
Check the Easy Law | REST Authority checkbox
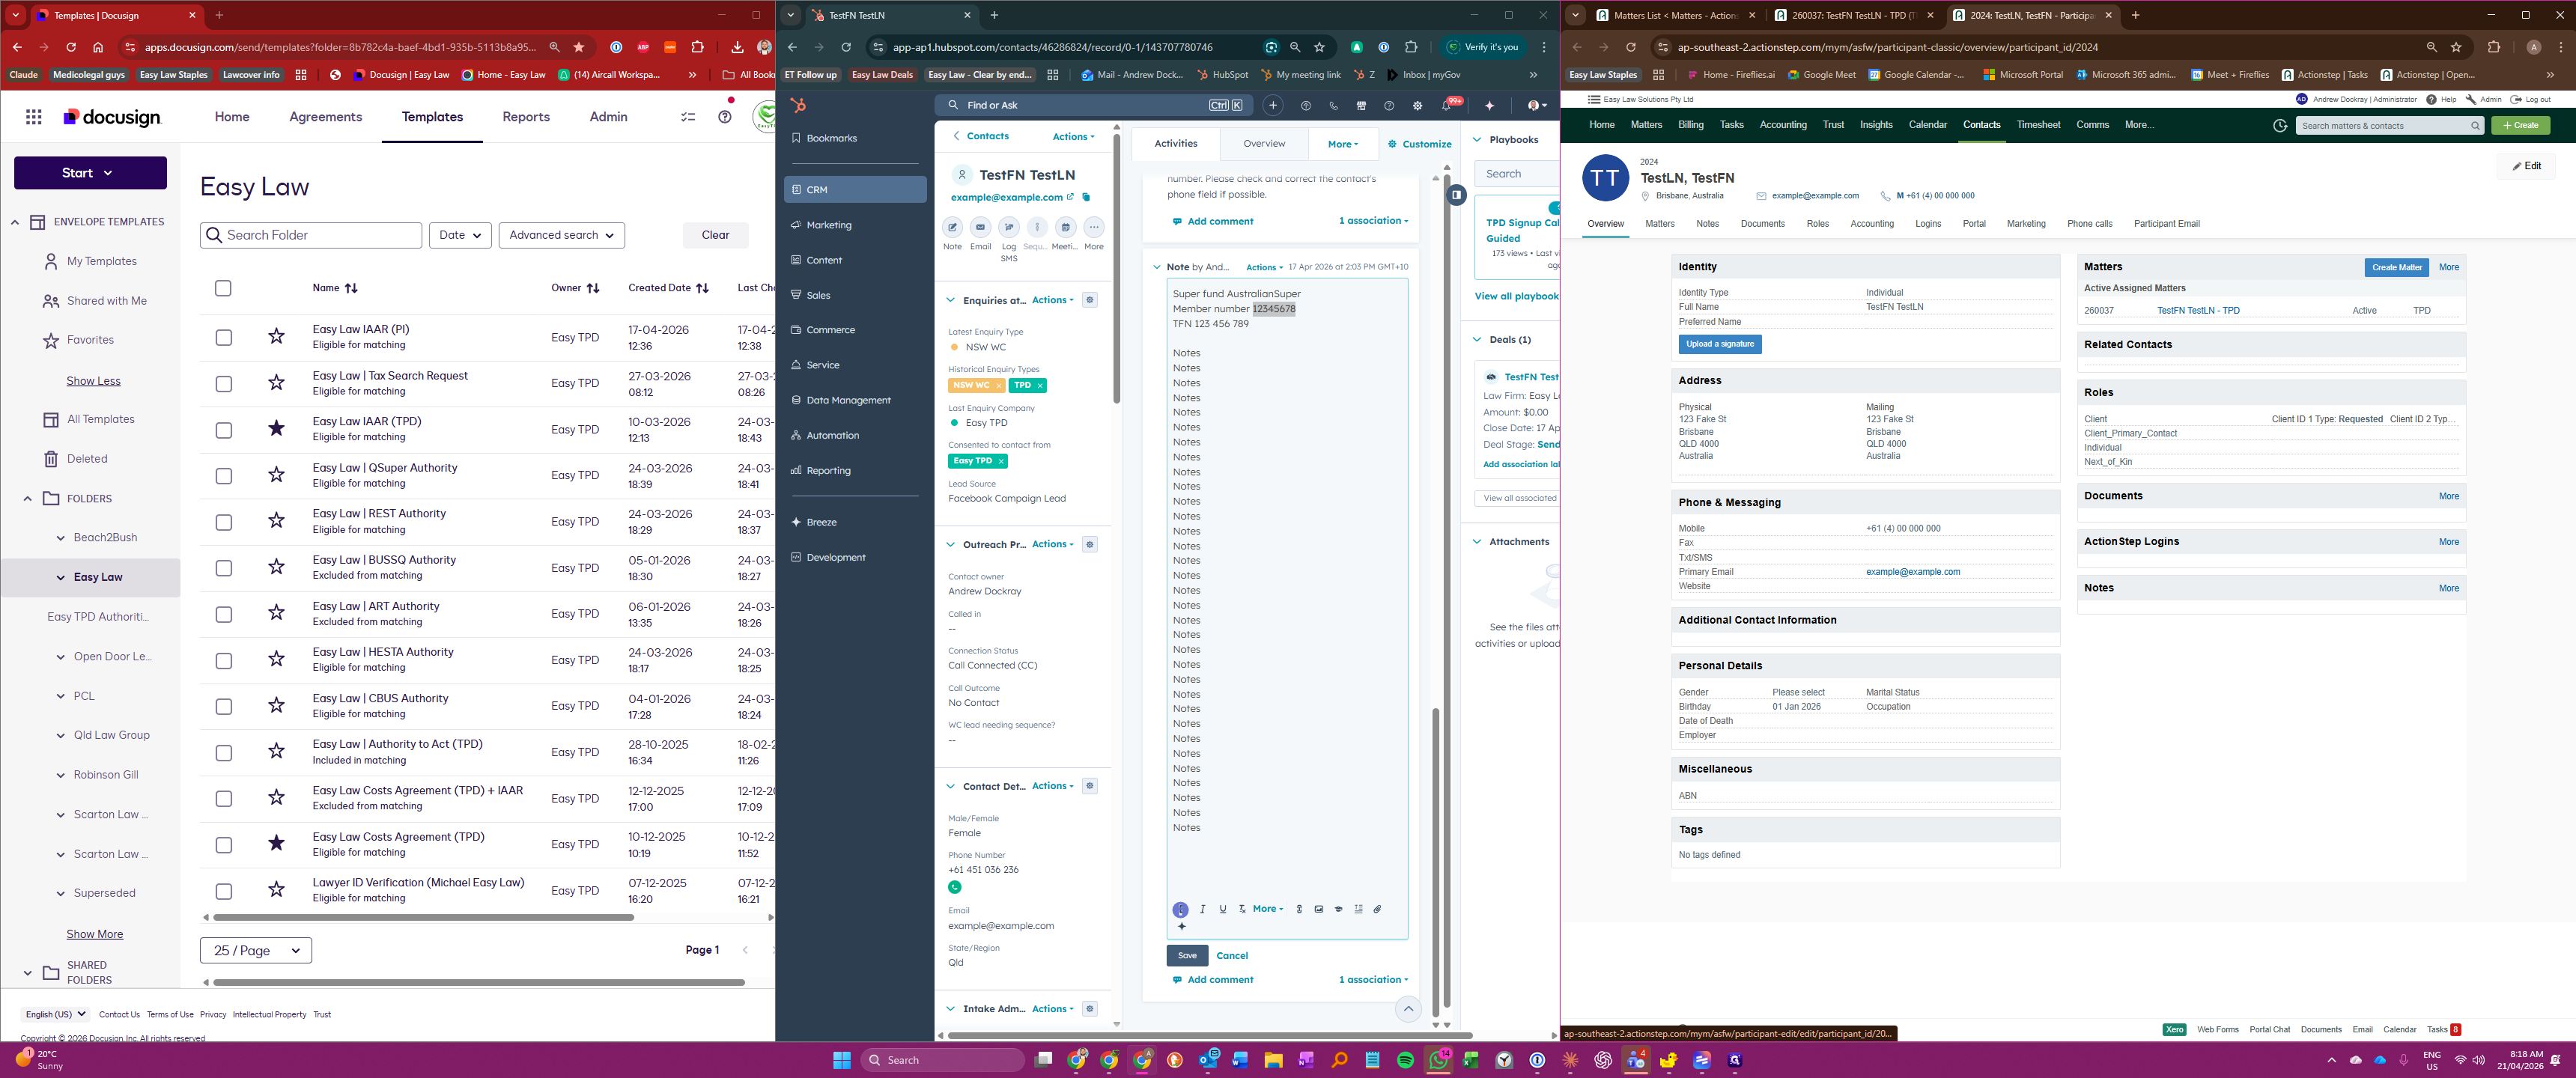pos(224,522)
